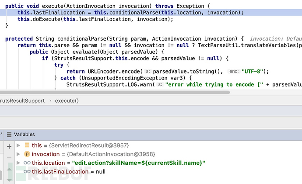Viewport: 302px width, 184px height.
Task: Click the this.location watch glasses icon
Action: (27, 163)
